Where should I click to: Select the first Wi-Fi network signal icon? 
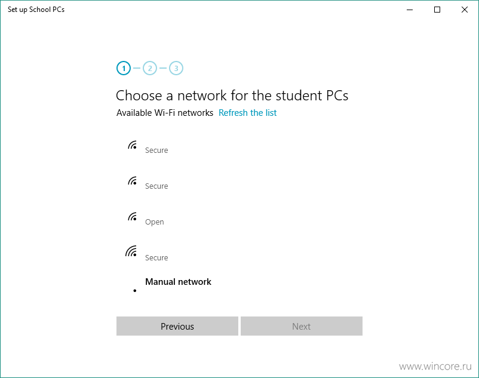tap(132, 145)
